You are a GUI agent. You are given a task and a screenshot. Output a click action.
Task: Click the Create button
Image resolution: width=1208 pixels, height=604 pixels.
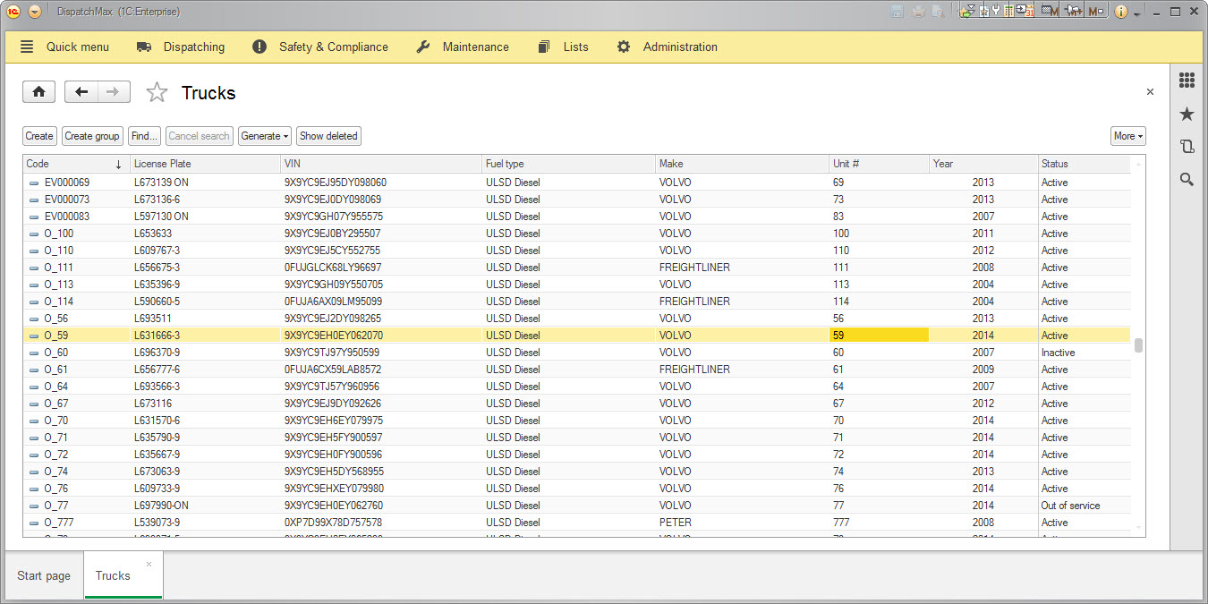[39, 136]
